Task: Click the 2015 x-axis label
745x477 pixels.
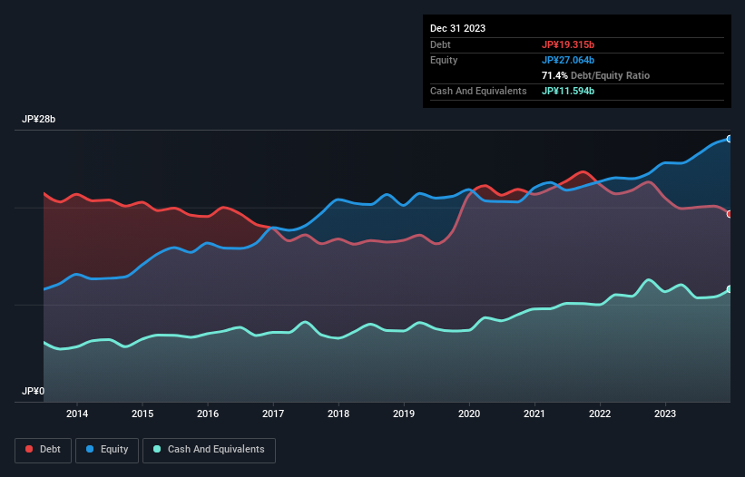Action: point(142,414)
